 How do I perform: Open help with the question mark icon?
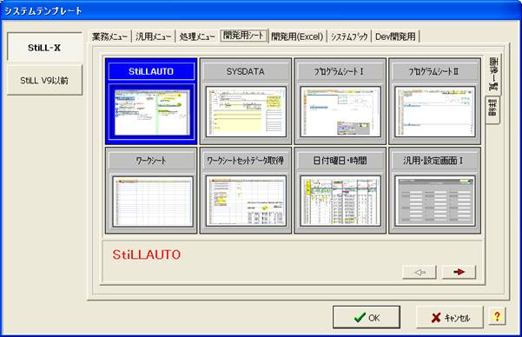tap(497, 316)
